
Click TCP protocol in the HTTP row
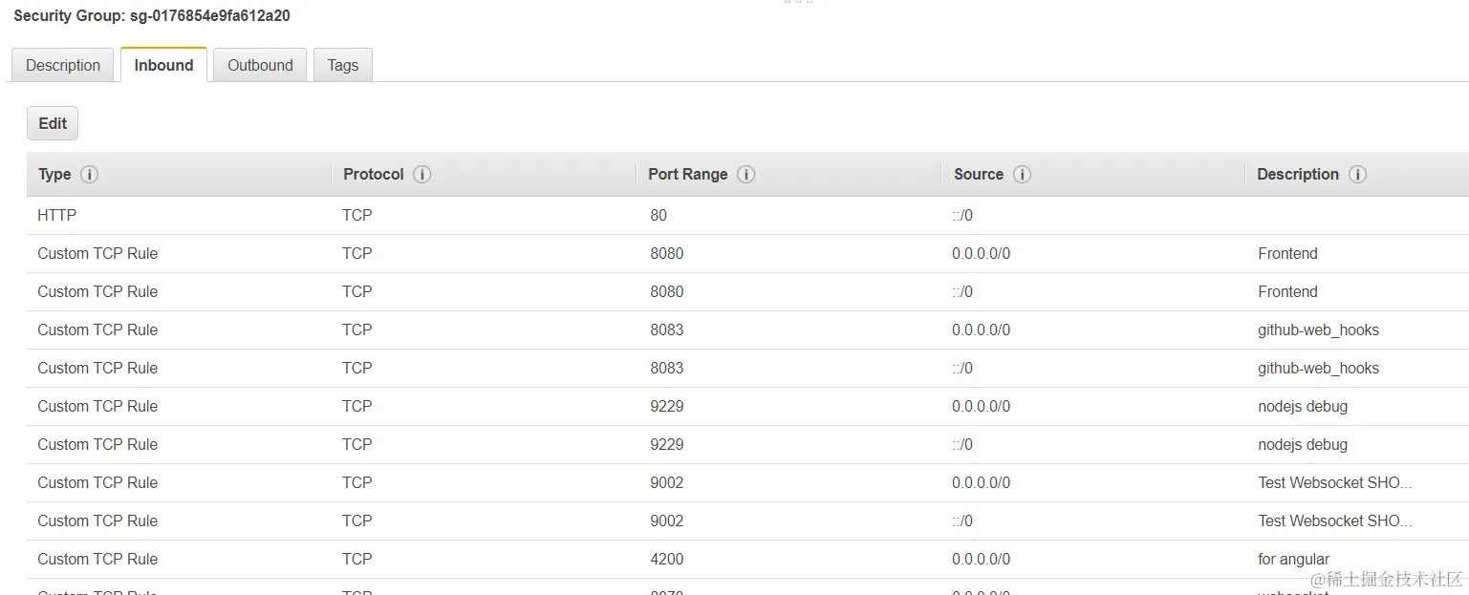(x=357, y=215)
